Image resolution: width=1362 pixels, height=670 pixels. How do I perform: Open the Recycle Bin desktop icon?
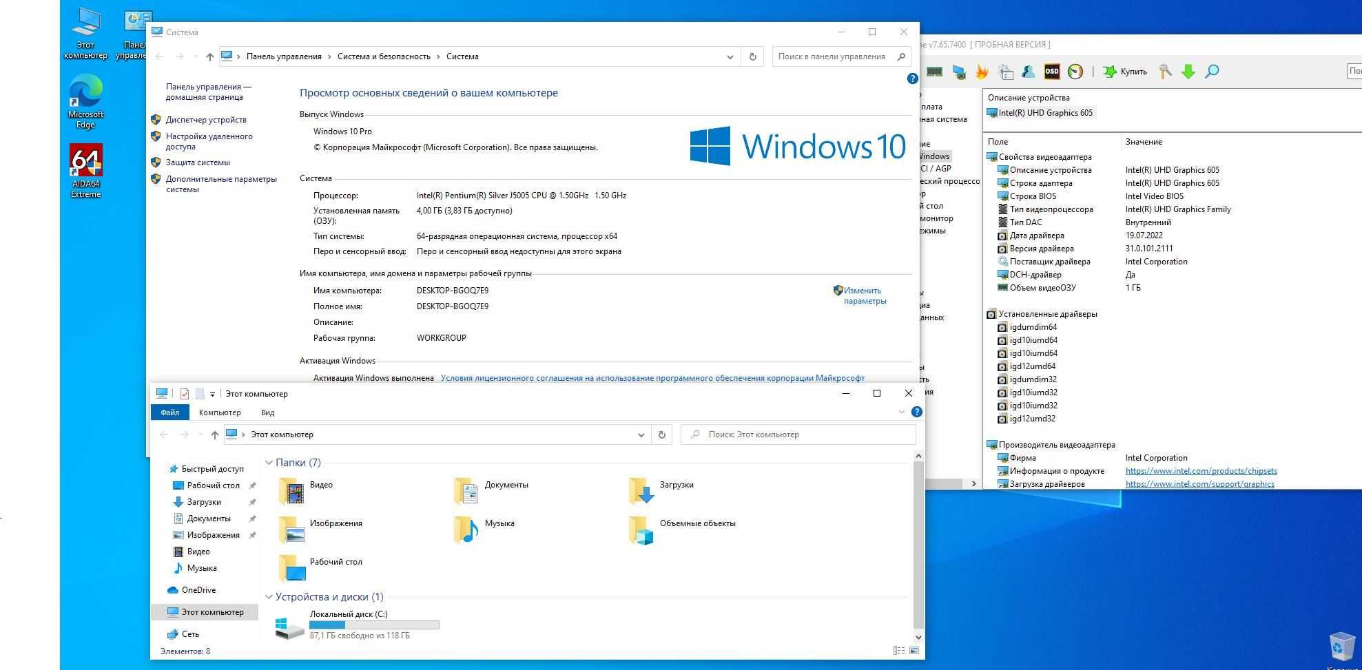pos(1342,647)
